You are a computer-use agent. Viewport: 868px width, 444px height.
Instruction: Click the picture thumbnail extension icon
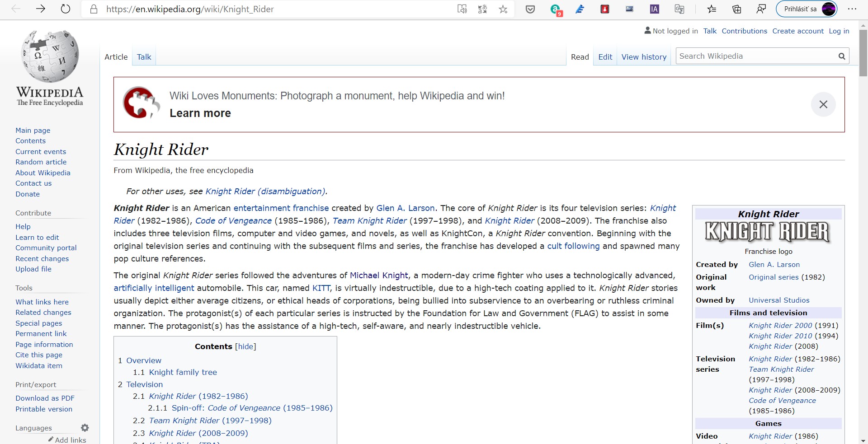tap(629, 9)
